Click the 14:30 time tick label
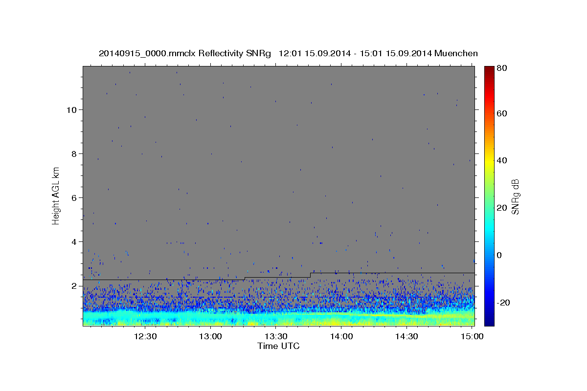Viewport: 587px width, 391px height. 406,336
